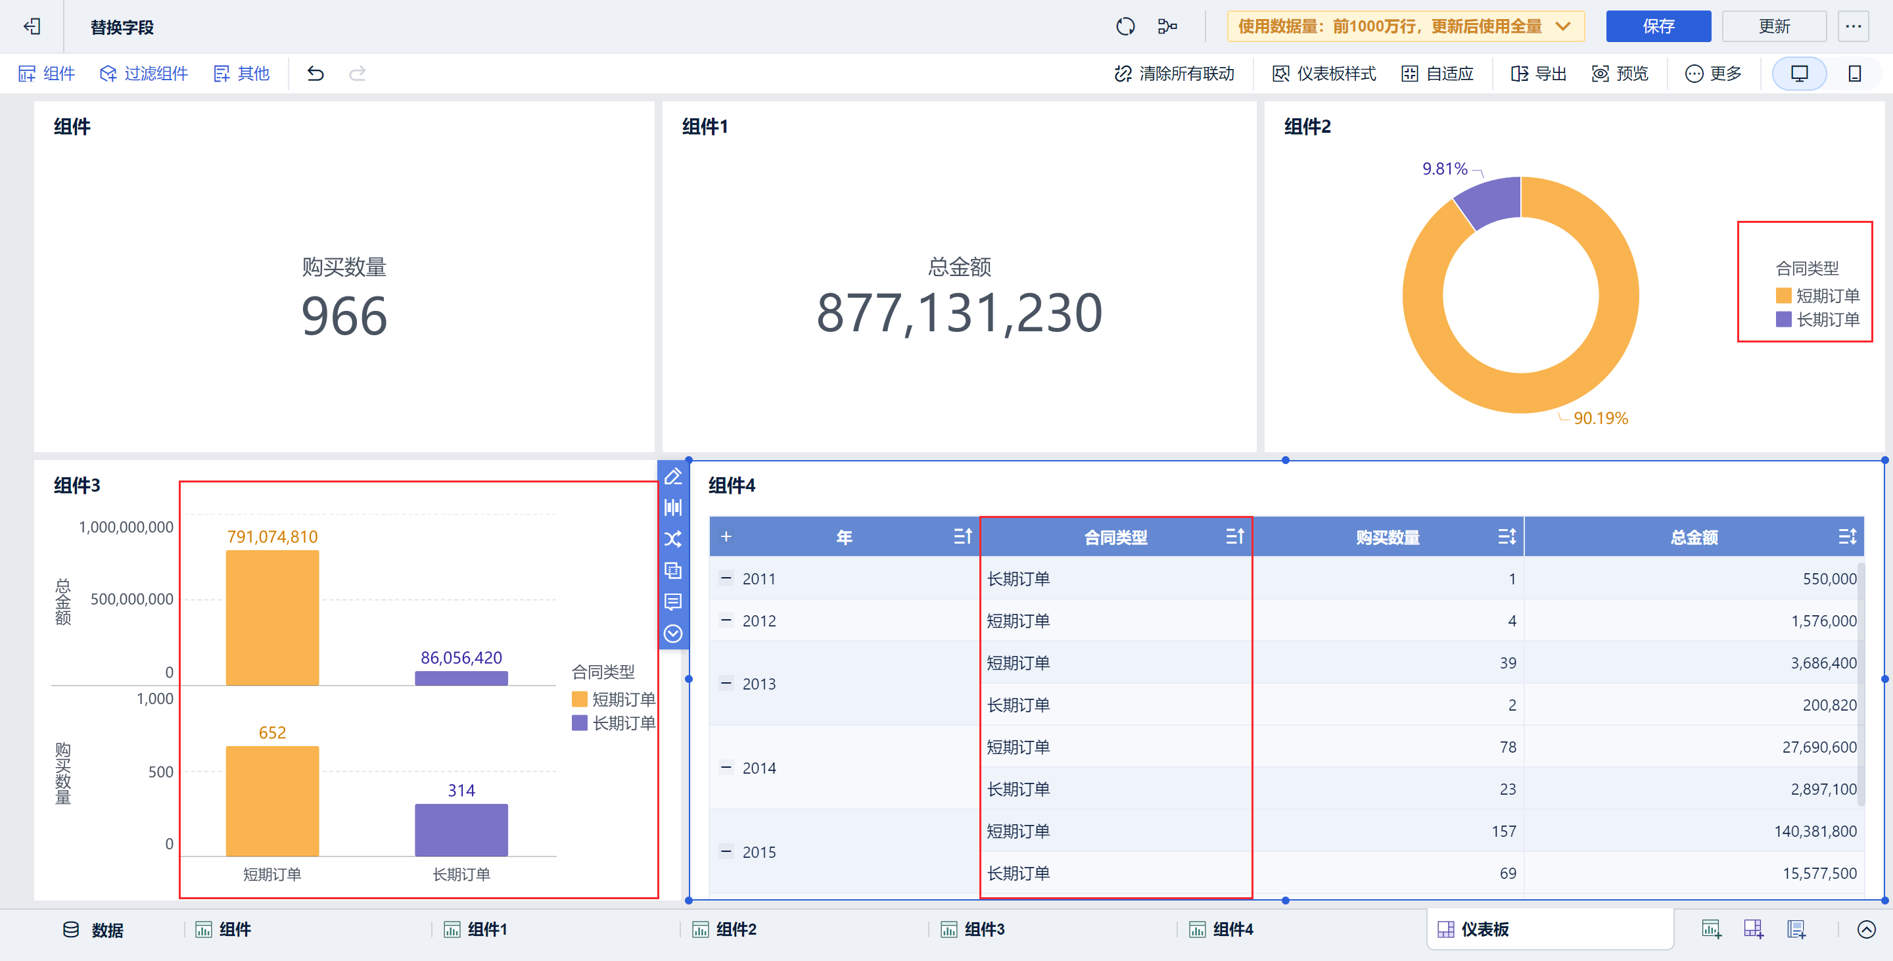Screen dimensions: 1893x961
Task: Click the three-dots more options icon
Action: [x=1853, y=26]
